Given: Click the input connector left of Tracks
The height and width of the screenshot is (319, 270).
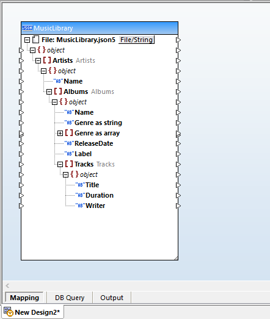Looking at the screenshot, I should 21,165.
